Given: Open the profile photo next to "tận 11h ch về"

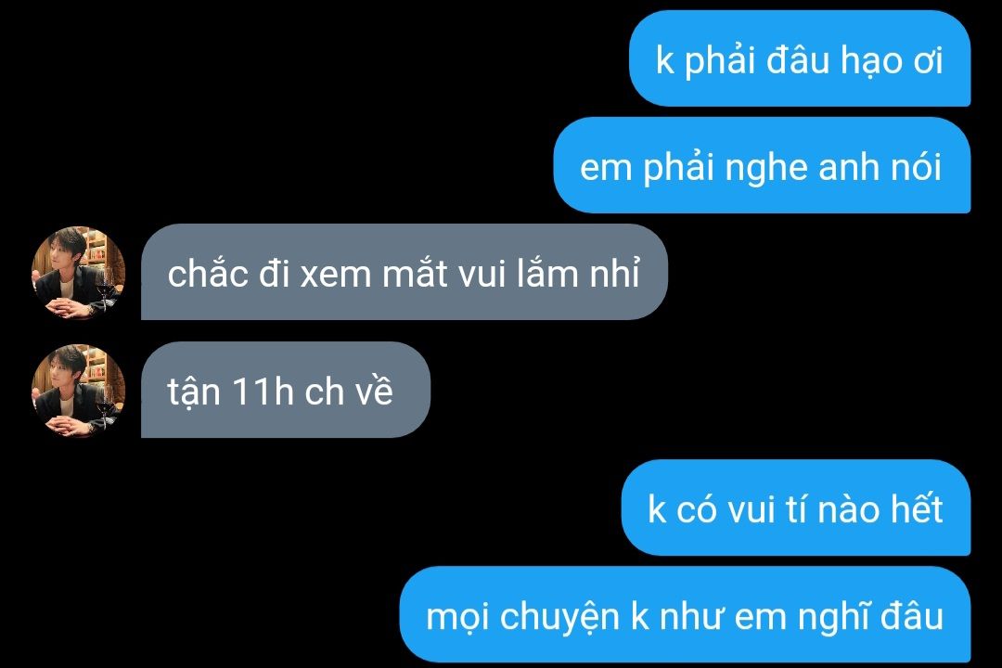Looking at the screenshot, I should pyautogui.click(x=78, y=391).
